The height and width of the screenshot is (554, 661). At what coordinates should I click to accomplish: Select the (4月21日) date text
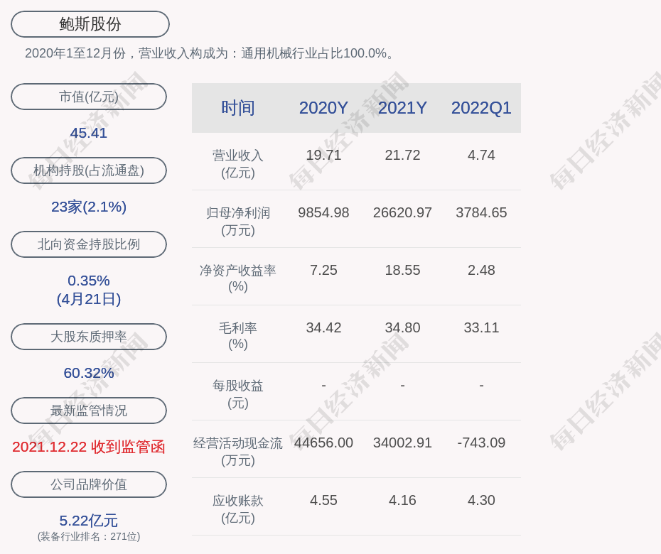click(89, 299)
